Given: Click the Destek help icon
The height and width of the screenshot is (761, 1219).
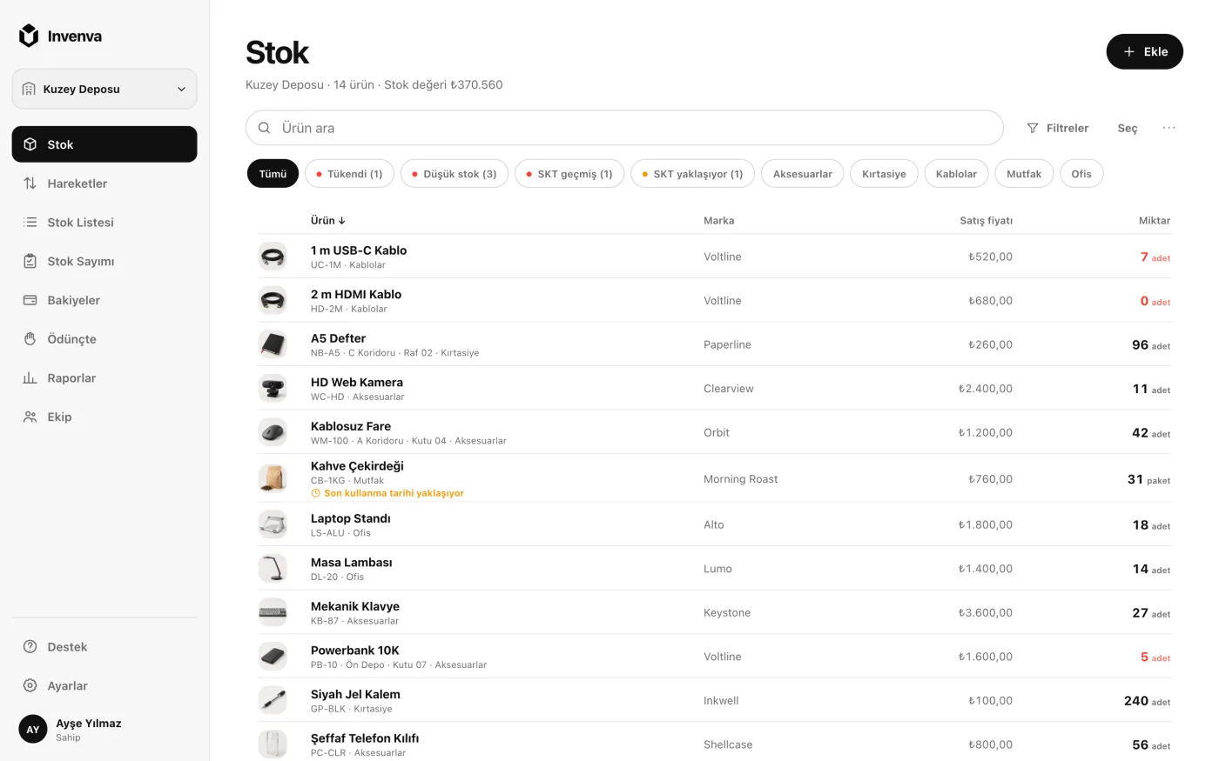Looking at the screenshot, I should tap(30, 647).
